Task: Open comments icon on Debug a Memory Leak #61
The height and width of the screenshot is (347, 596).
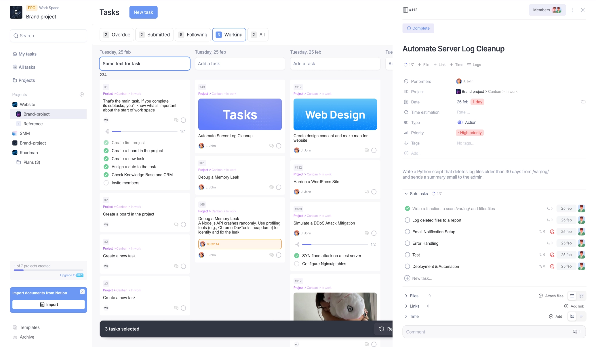Action: pos(271,187)
